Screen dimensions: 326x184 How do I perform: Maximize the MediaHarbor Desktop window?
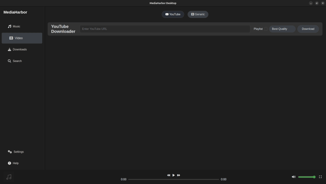[x=316, y=3]
